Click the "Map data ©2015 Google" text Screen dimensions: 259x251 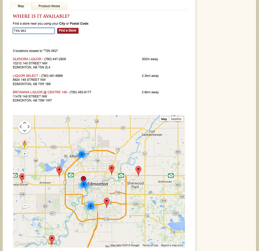125,245
